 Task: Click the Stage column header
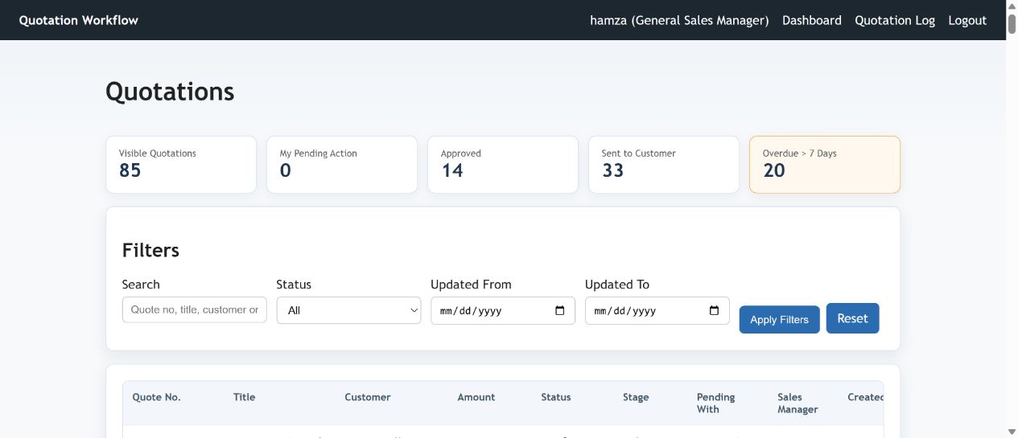(x=636, y=397)
